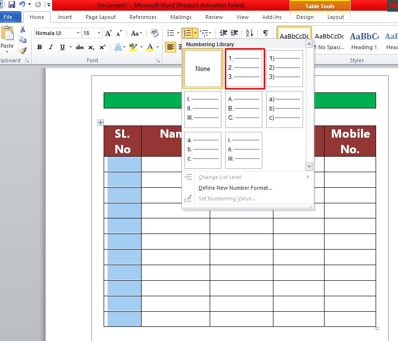Open the Bullets dropdown arrow
The height and width of the screenshot is (341, 398).
coord(178,33)
